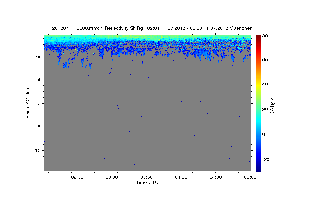The image size is (310, 206).
Task: Click the colorbar value 60
Action: (x=265, y=60)
